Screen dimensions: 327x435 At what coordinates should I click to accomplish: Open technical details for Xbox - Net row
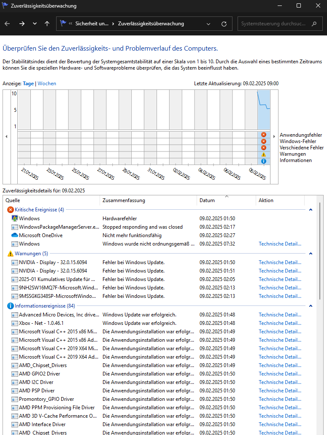(280, 323)
